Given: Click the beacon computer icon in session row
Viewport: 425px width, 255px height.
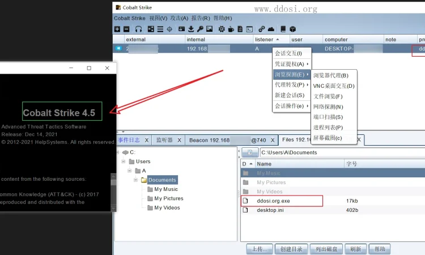Looking at the screenshot, I should (x=118, y=49).
